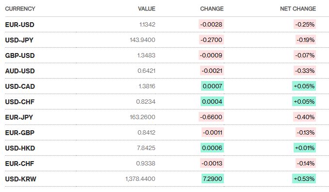
Task: Select the USD-KRW currency pair
Action: [x=20, y=179]
